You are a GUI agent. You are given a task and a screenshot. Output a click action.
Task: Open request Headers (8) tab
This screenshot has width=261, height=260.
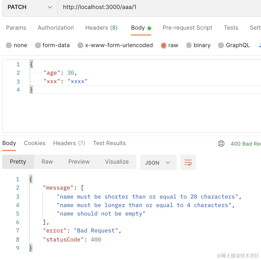point(101,28)
